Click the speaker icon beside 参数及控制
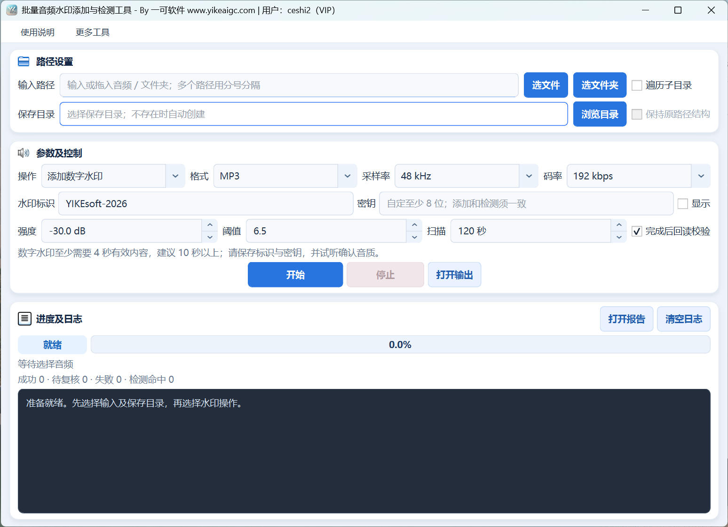Image resolution: width=728 pixels, height=527 pixels. coord(24,153)
